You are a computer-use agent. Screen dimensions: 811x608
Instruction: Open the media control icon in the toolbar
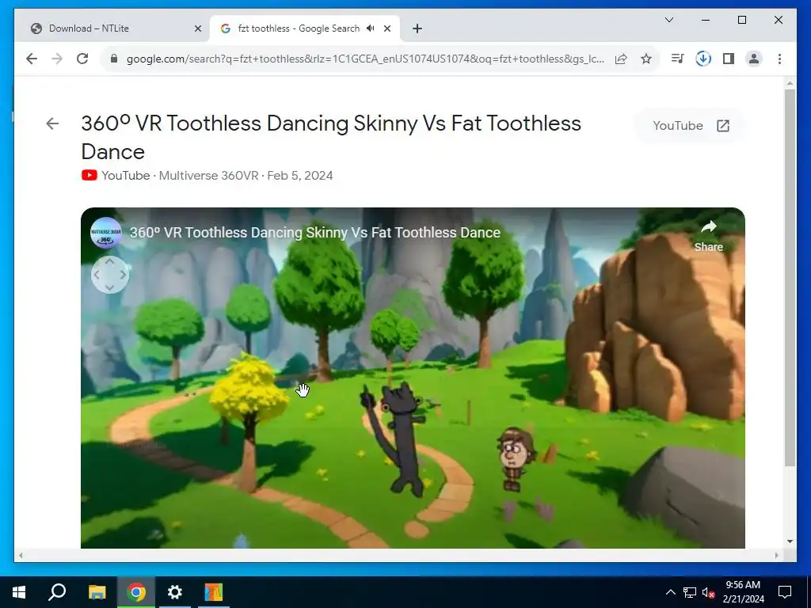[677, 59]
